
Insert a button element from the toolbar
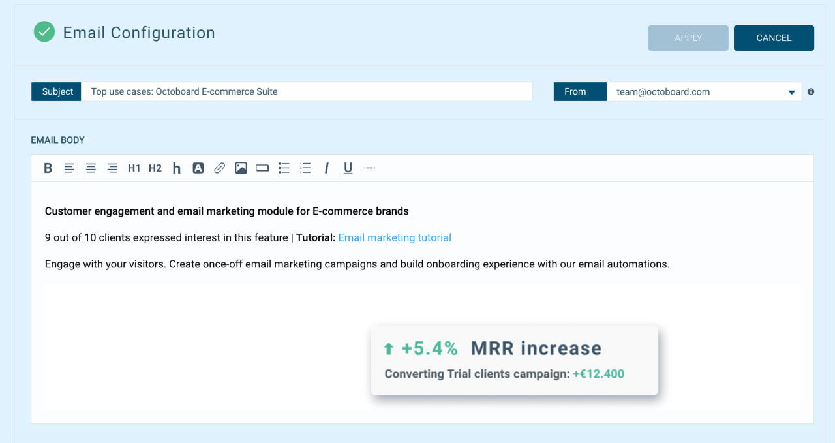[x=262, y=168]
